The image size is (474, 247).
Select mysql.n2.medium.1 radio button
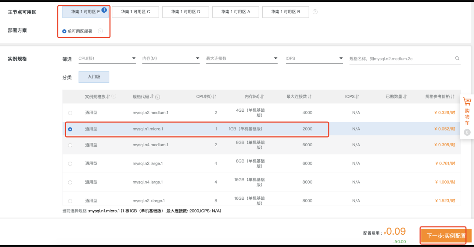click(70, 113)
